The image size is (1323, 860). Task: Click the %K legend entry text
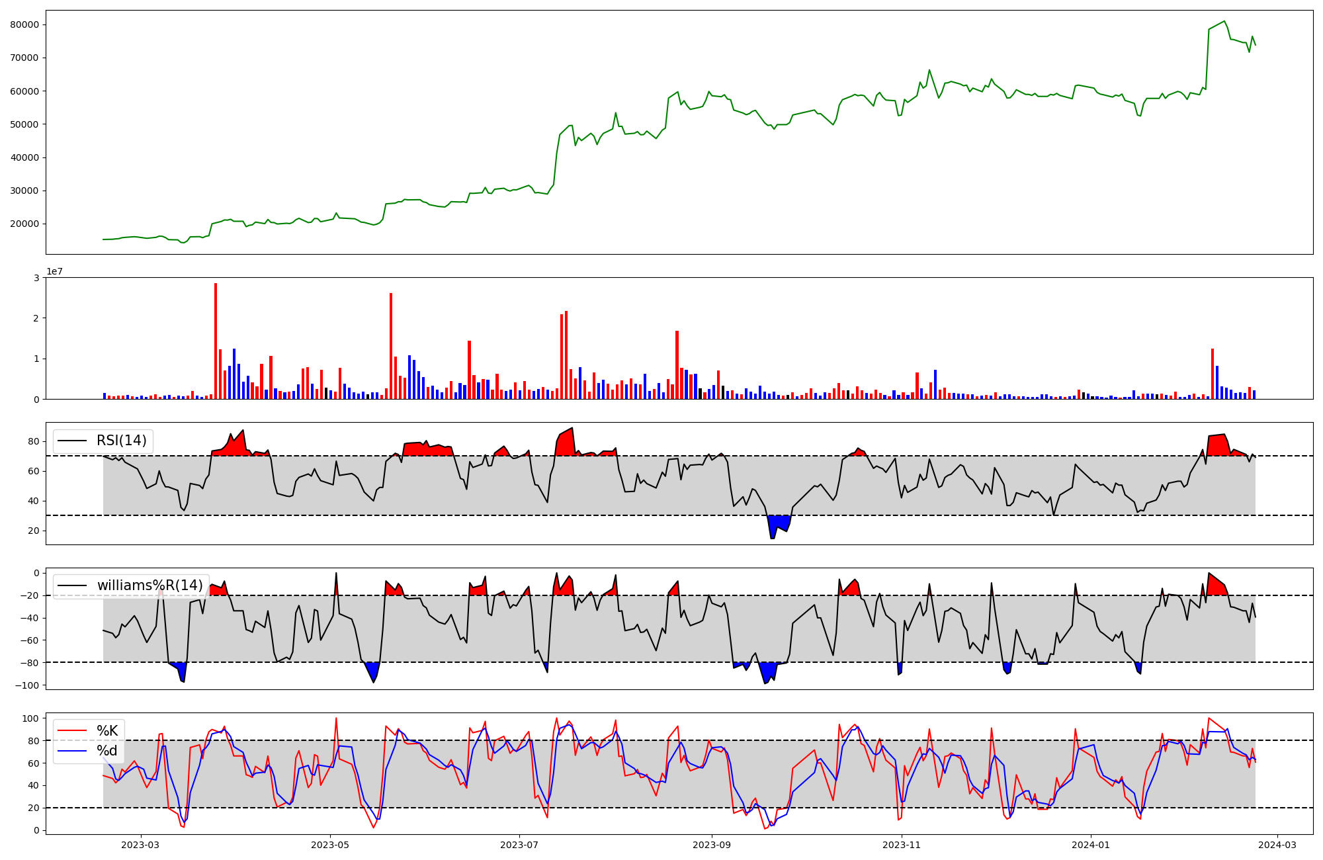[x=107, y=730]
